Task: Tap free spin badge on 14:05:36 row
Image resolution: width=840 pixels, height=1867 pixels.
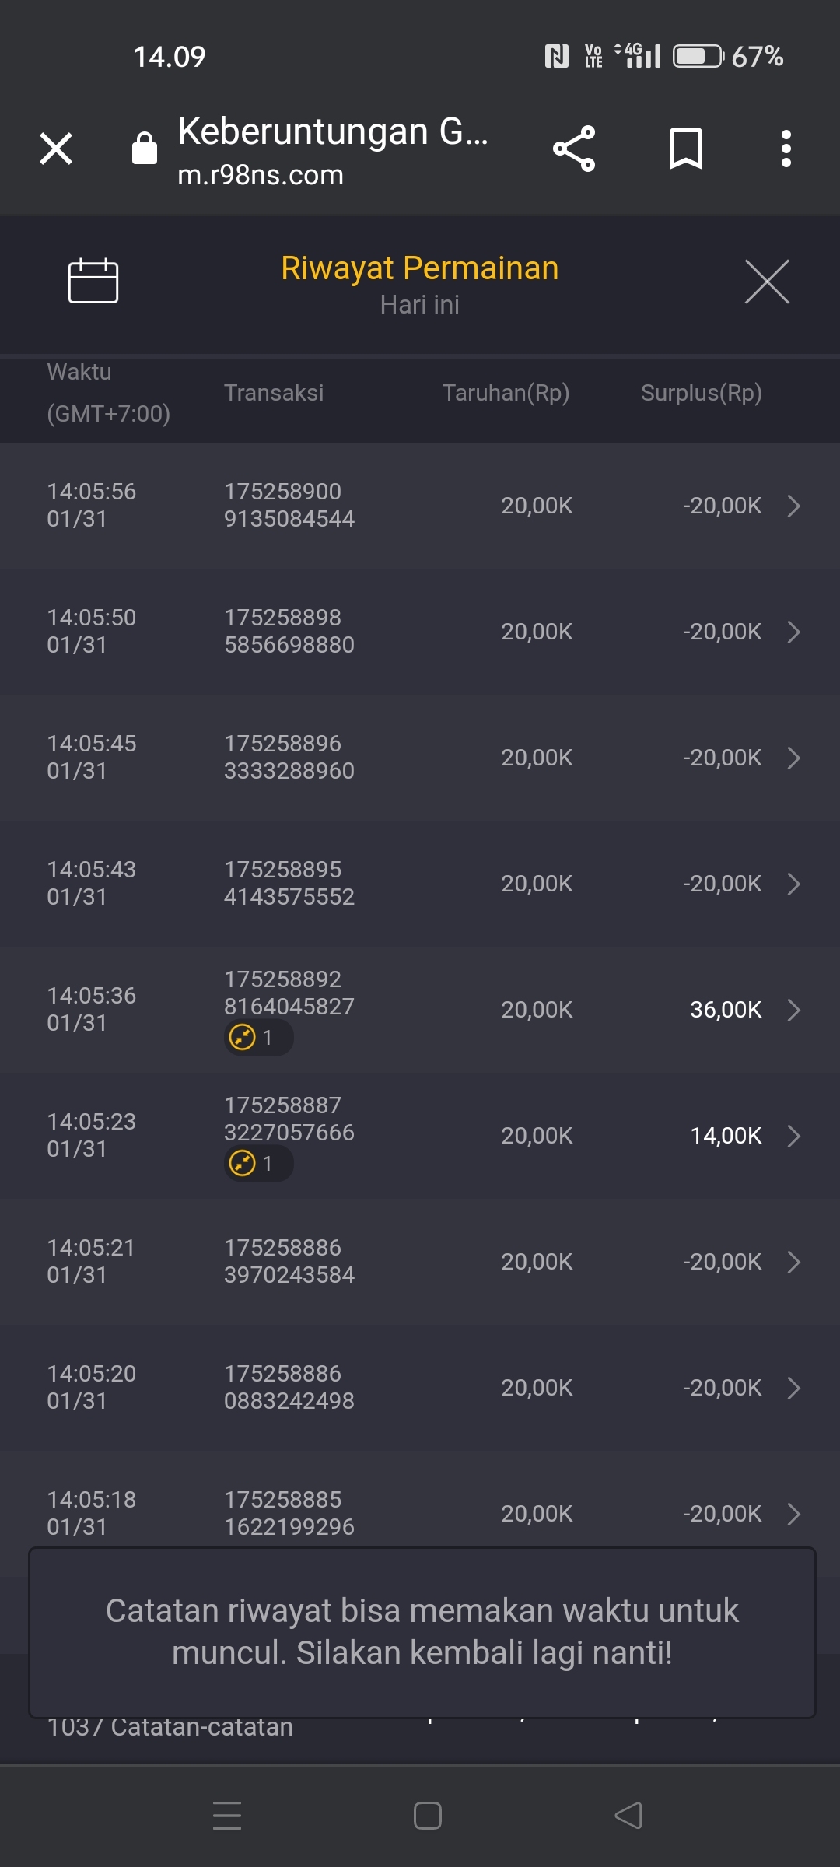Action: 257,1038
